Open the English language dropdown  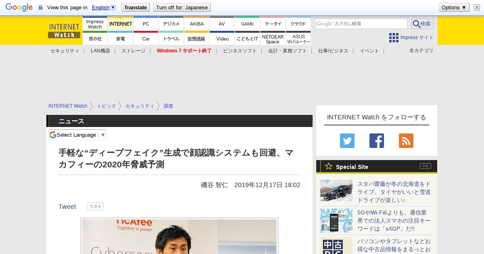click(x=104, y=7)
